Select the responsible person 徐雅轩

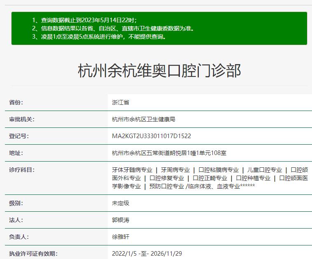tap(121, 237)
